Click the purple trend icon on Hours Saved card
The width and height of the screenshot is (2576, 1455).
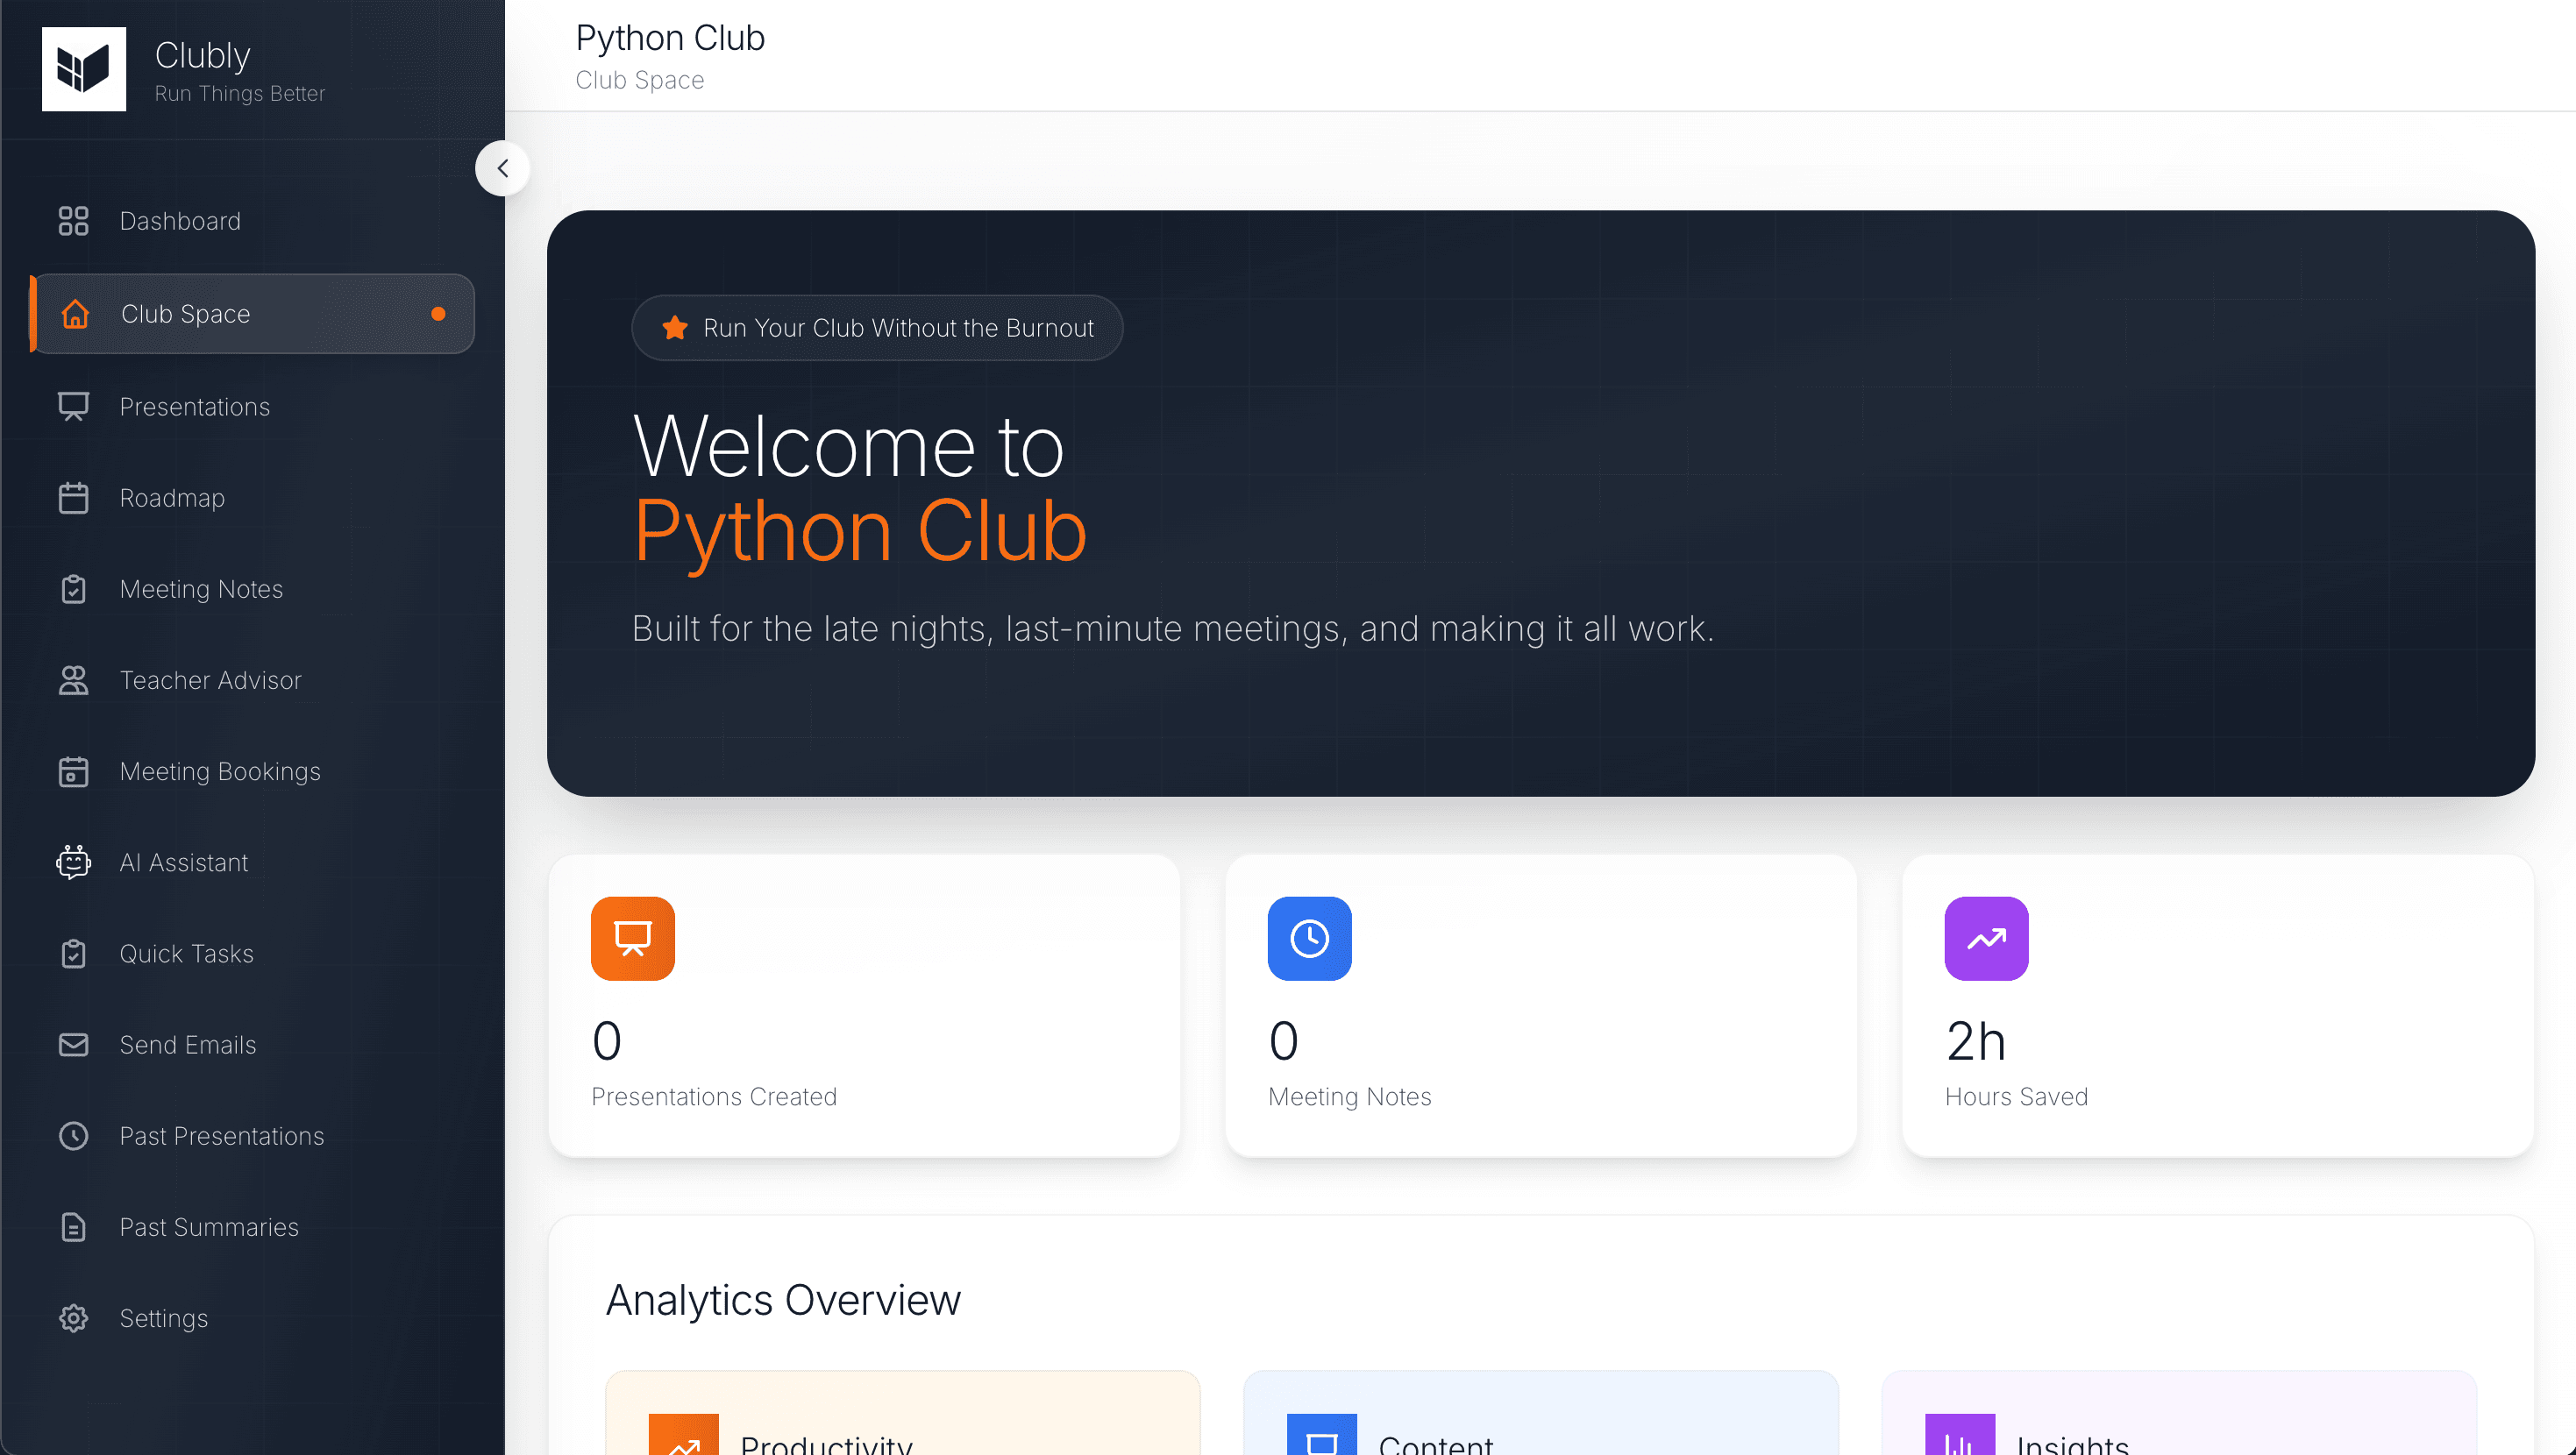click(1986, 938)
